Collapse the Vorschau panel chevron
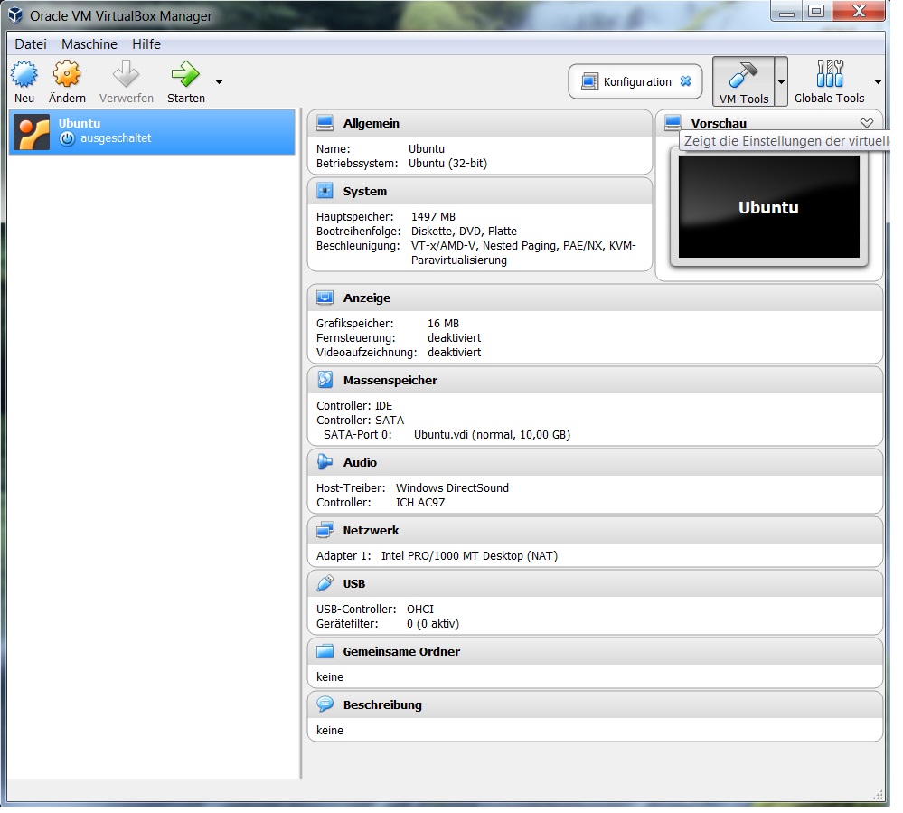Viewport: 903px width, 813px height. [866, 123]
